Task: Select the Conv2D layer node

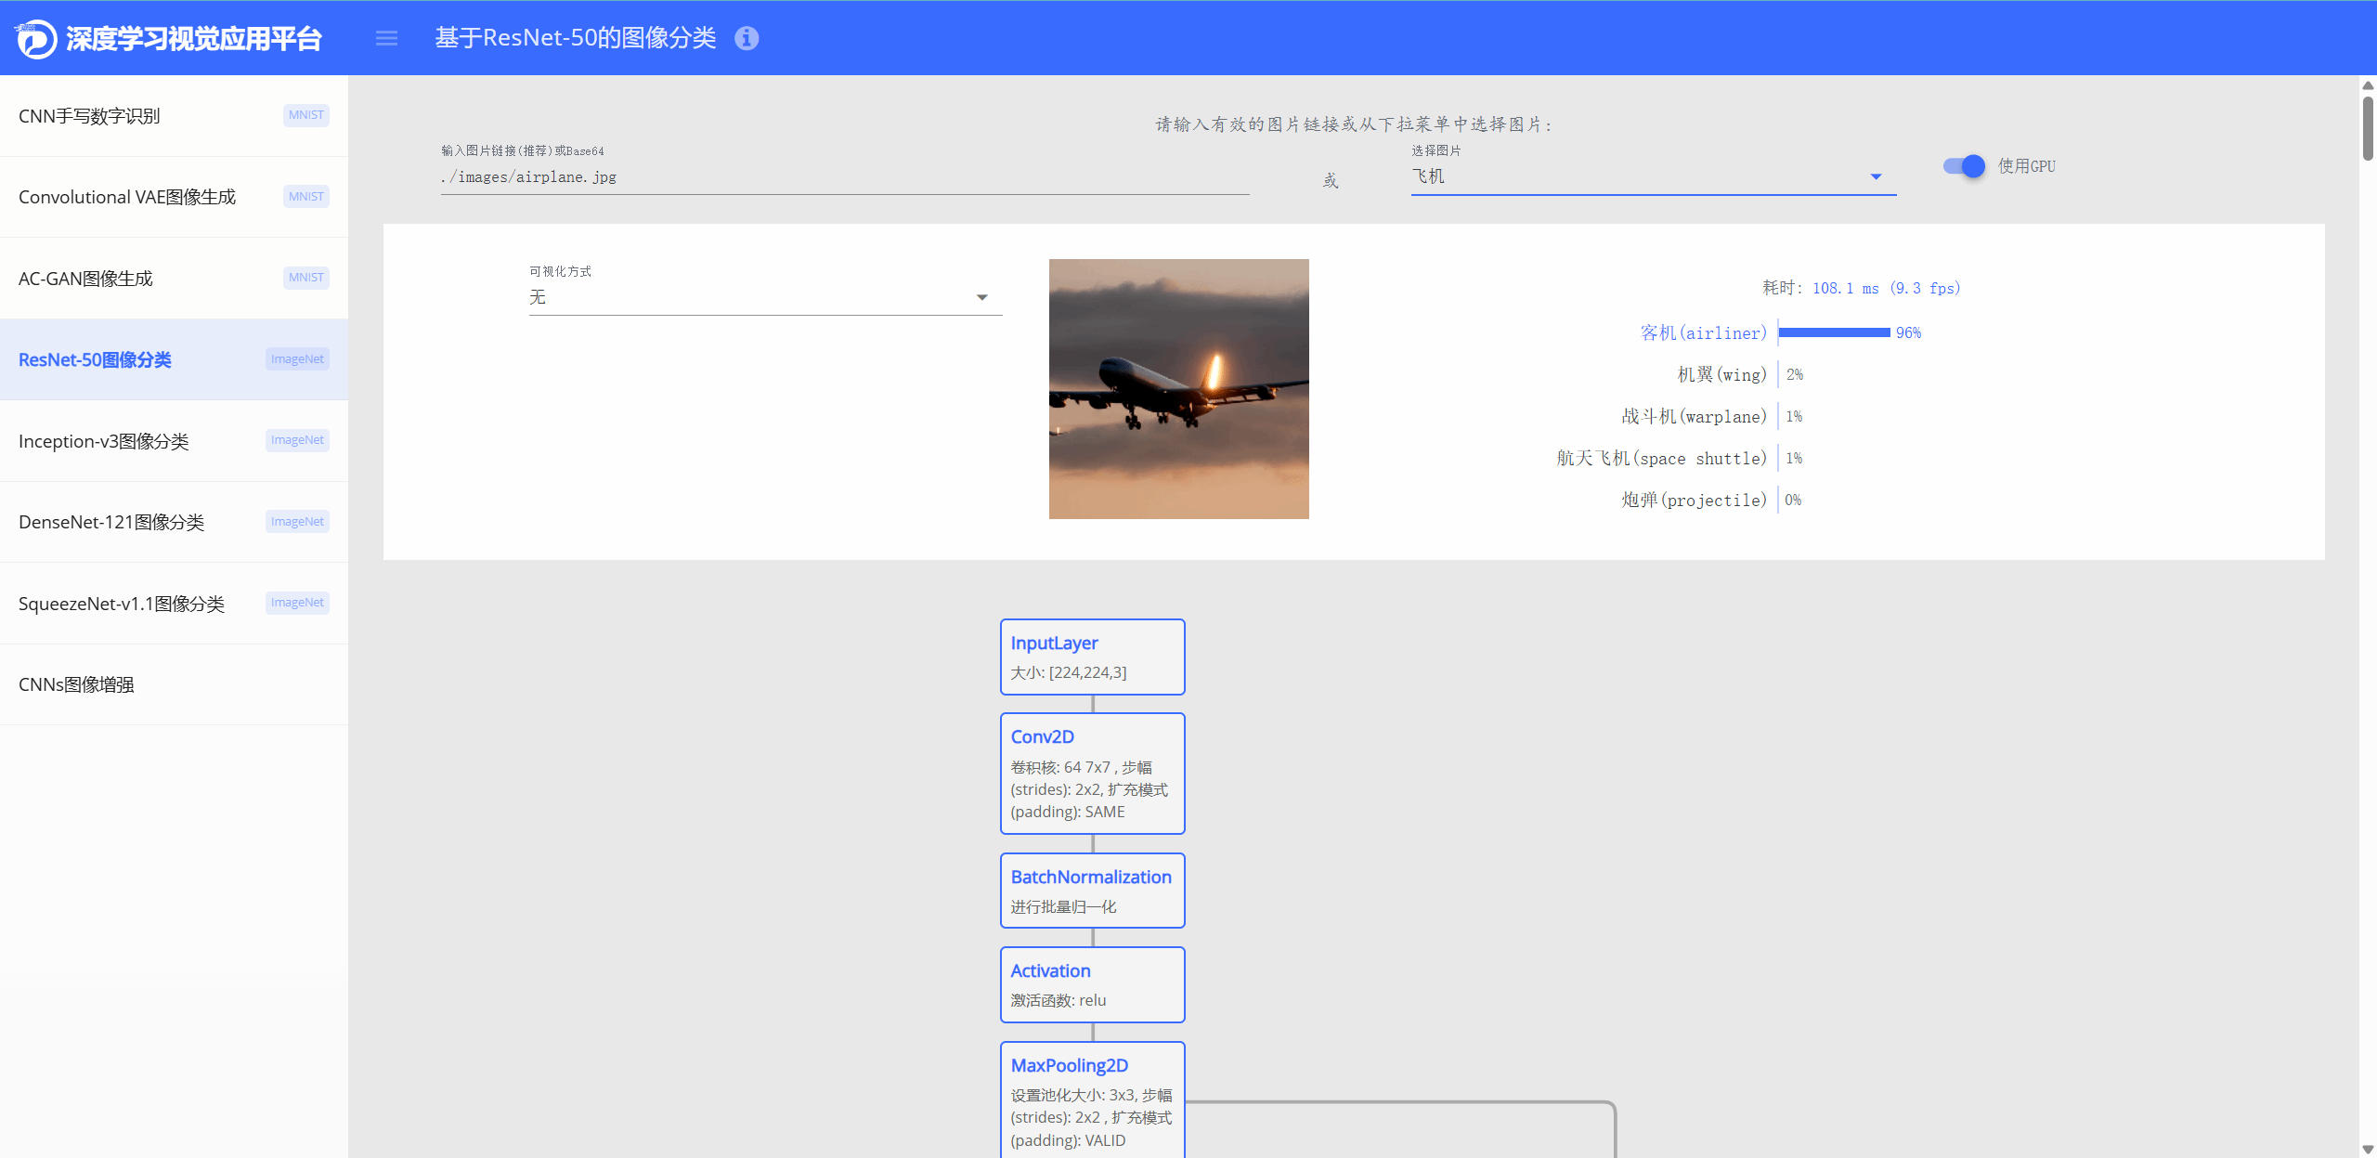Action: [1093, 774]
